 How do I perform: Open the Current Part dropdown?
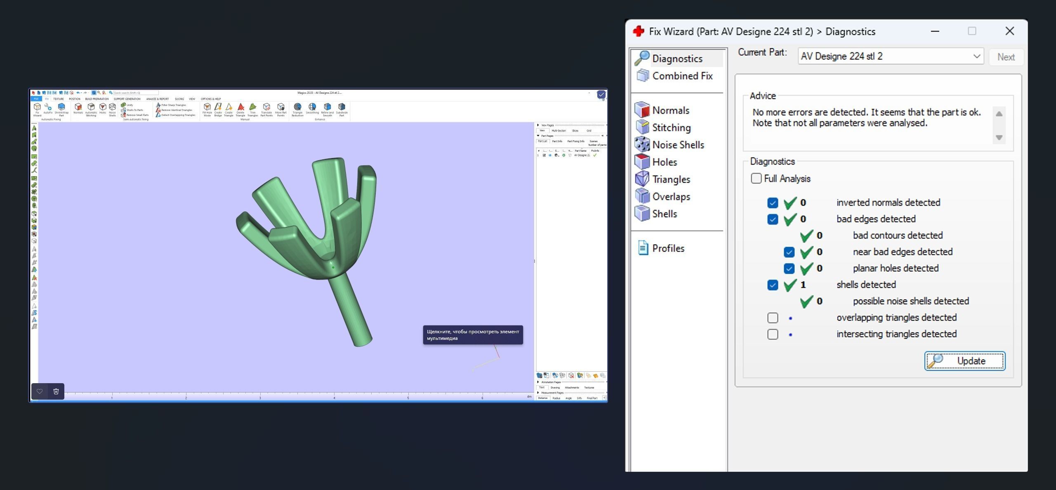click(x=976, y=57)
